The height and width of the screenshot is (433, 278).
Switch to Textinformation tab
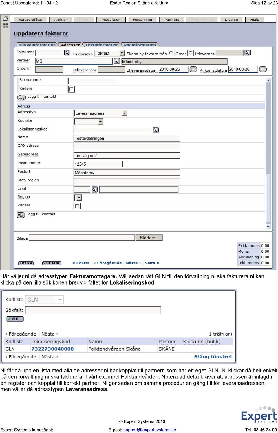pos(102,45)
